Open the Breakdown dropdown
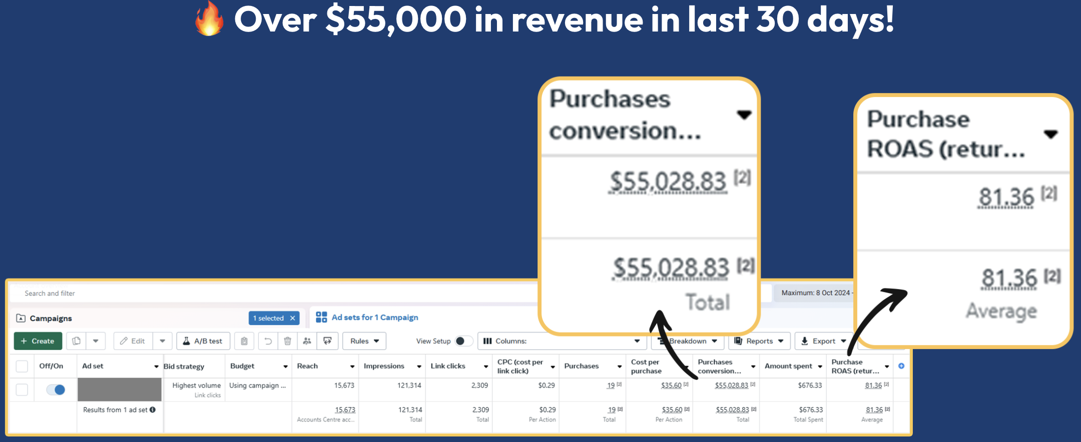Viewport: 1081px width, 442px height. [688, 341]
